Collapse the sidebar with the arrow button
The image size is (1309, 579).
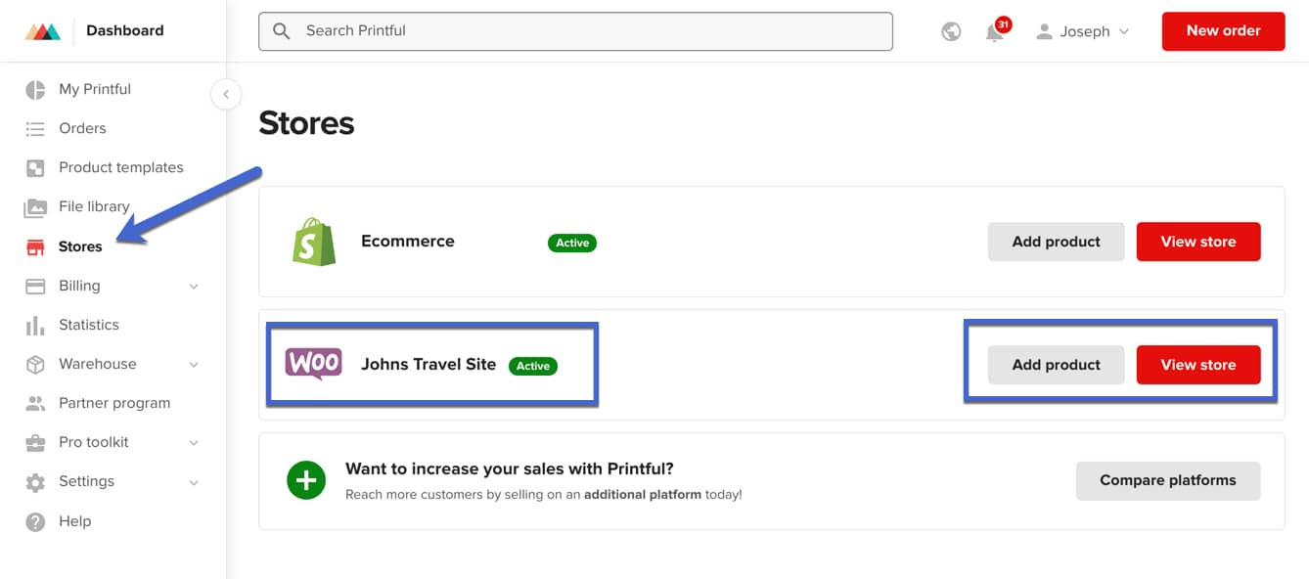(x=226, y=94)
